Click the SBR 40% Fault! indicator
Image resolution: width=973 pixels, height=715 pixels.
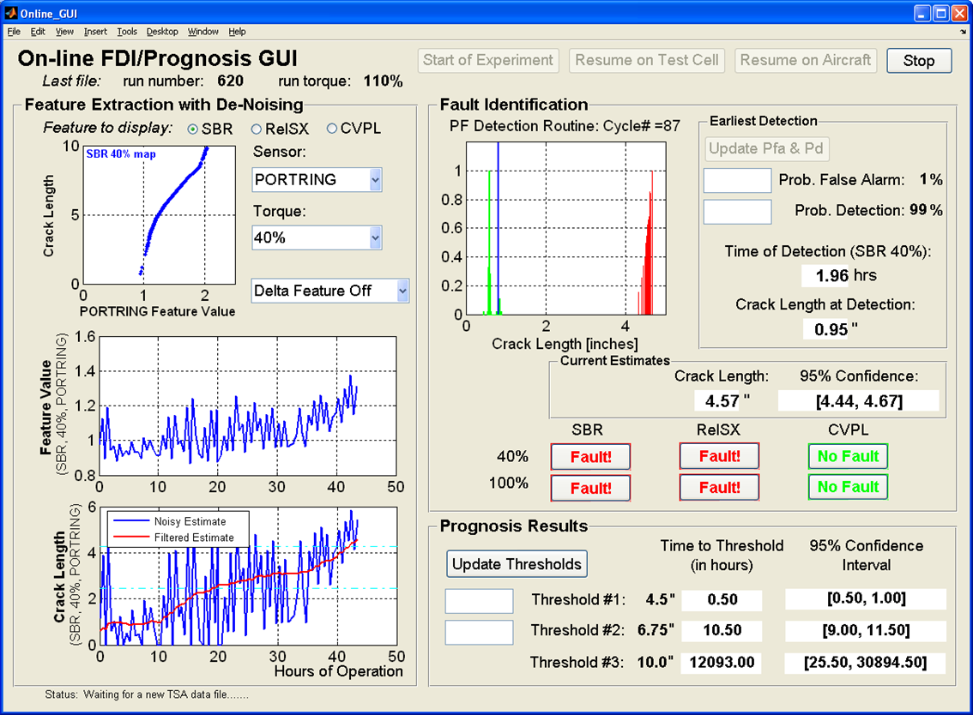click(x=590, y=457)
